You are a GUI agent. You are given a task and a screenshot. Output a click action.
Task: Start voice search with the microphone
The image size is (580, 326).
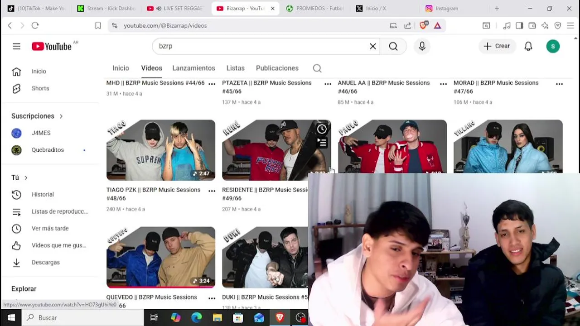coord(422,46)
